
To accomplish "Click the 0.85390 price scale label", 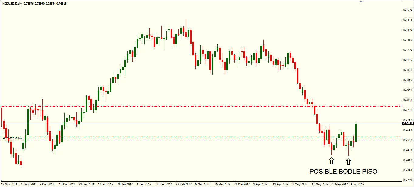I will pyautogui.click(x=408, y=10).
